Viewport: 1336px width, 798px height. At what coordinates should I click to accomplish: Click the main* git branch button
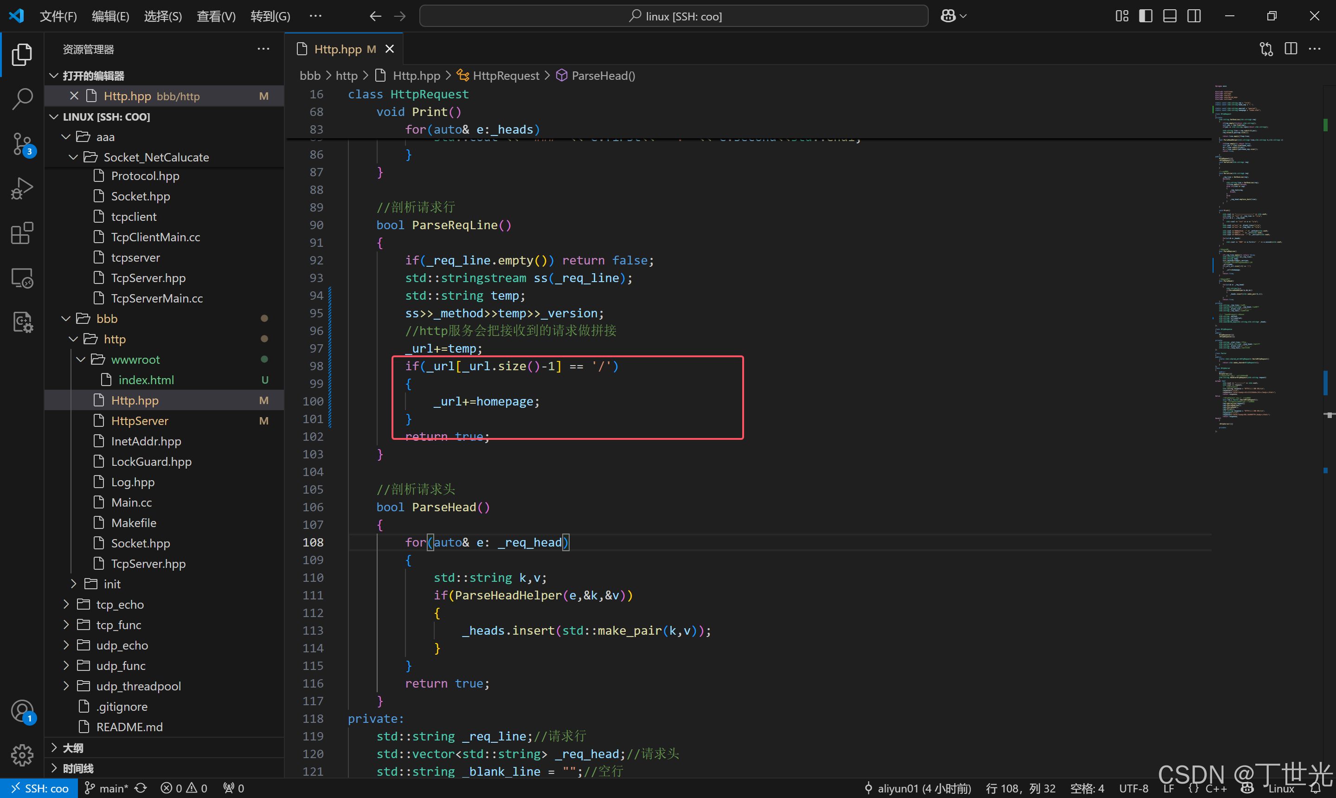tap(107, 788)
